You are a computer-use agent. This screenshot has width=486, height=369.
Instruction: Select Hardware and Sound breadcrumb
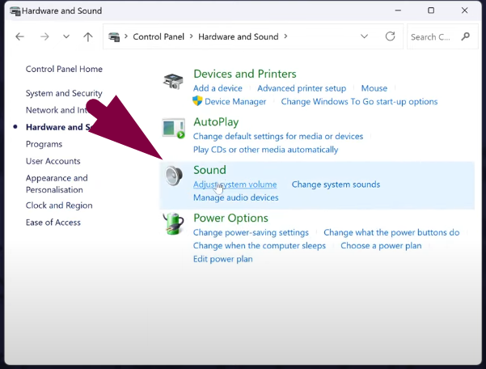click(239, 36)
